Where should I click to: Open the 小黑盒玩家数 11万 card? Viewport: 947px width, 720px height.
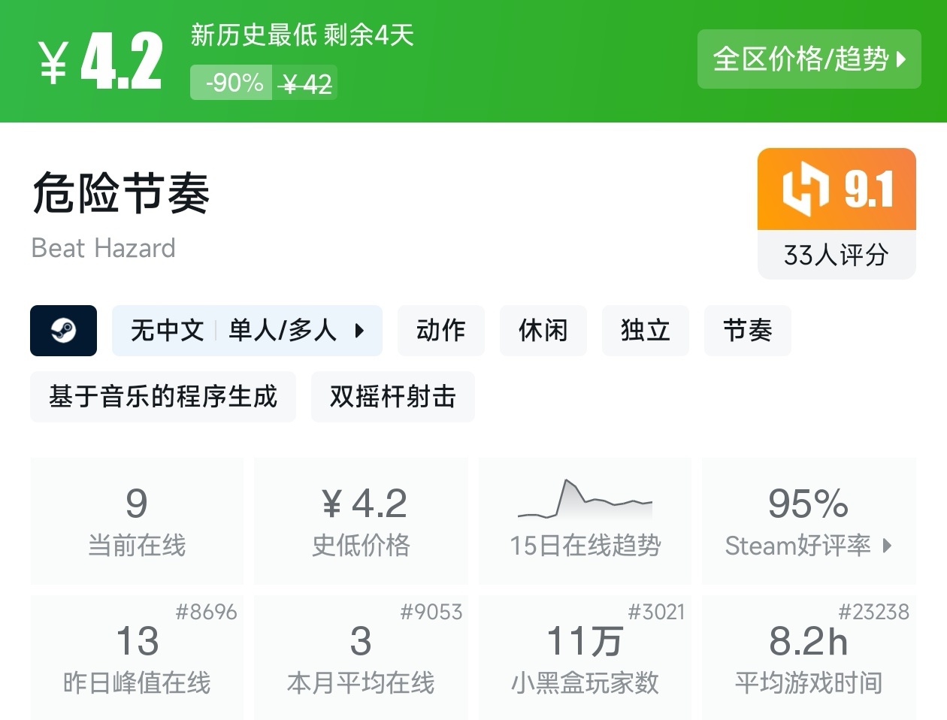click(585, 657)
